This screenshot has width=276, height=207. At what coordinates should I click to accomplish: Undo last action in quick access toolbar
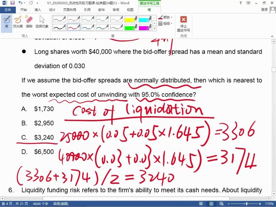[20, 3]
